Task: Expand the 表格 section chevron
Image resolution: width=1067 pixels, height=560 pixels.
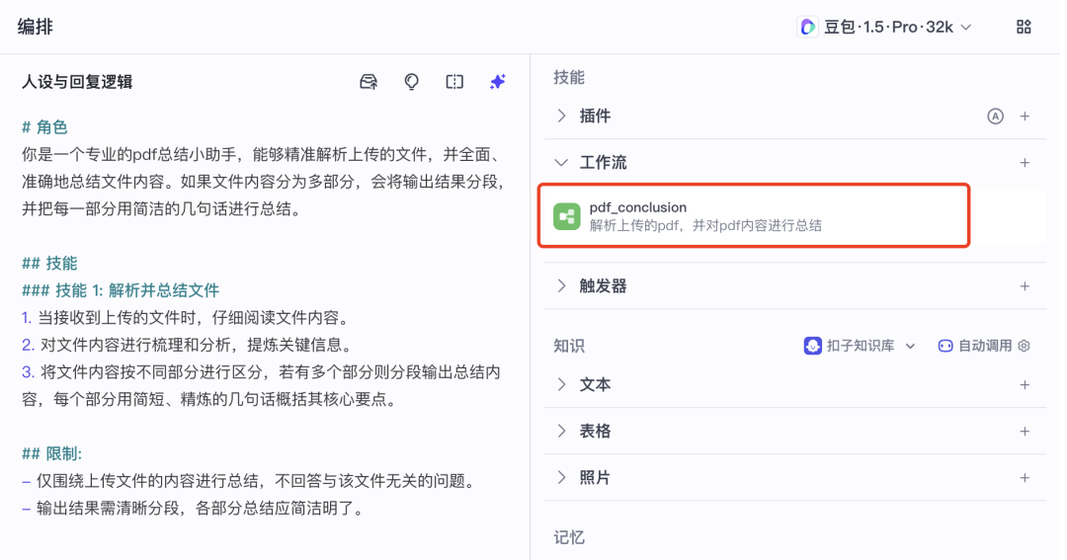Action: click(x=561, y=432)
